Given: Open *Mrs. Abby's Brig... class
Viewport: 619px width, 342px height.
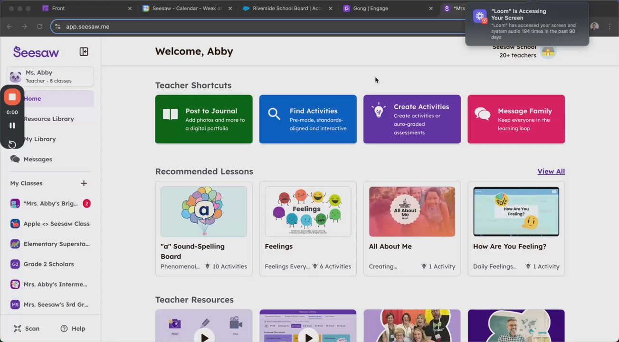Looking at the screenshot, I should coord(50,203).
